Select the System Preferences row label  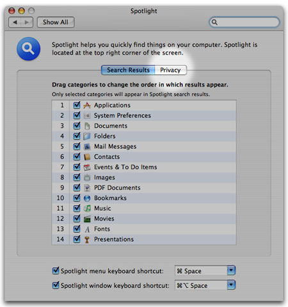(122, 115)
